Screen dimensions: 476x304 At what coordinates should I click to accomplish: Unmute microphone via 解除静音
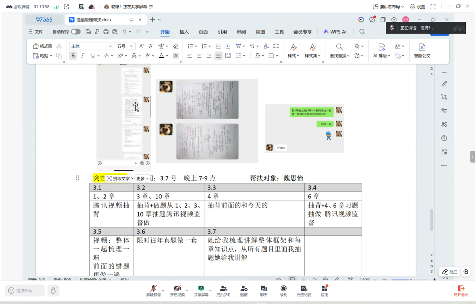click(153, 290)
